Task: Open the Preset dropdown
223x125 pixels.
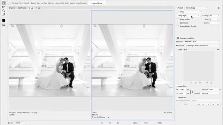Action: [196, 8]
